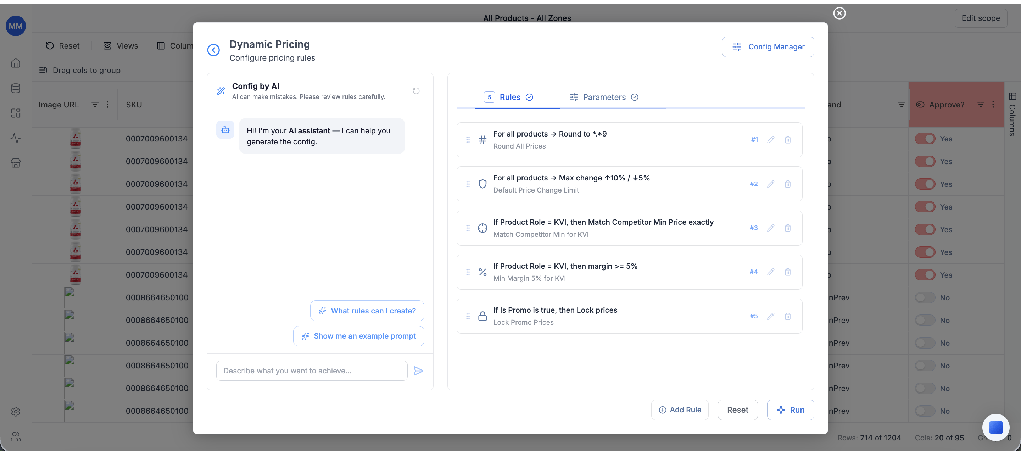
Task: Open the blue chat widget button
Action: coord(995,427)
